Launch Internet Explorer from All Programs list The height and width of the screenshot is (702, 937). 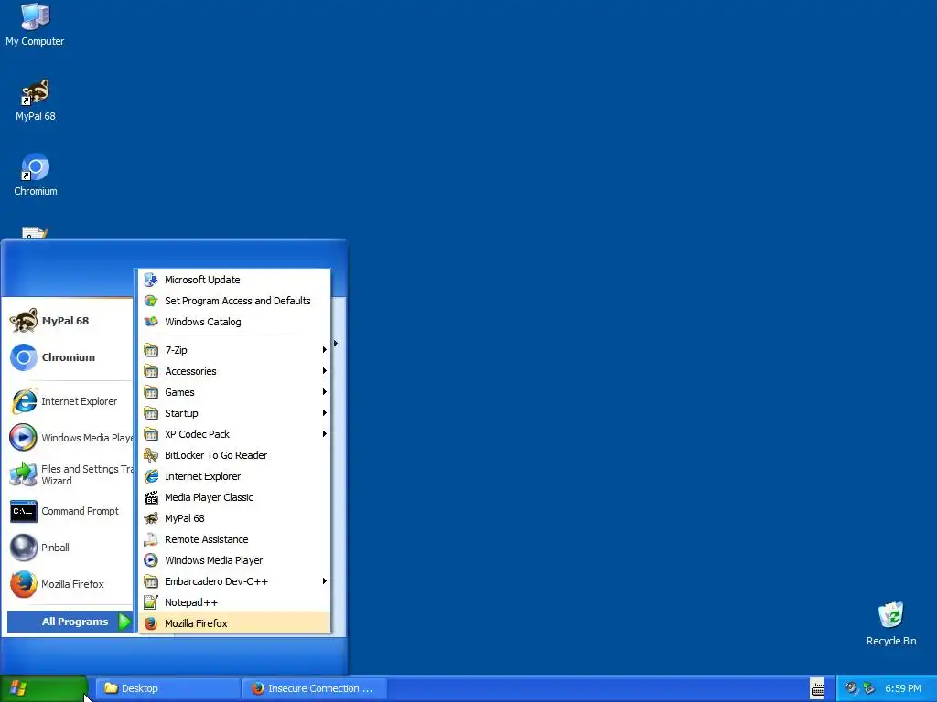click(234, 475)
